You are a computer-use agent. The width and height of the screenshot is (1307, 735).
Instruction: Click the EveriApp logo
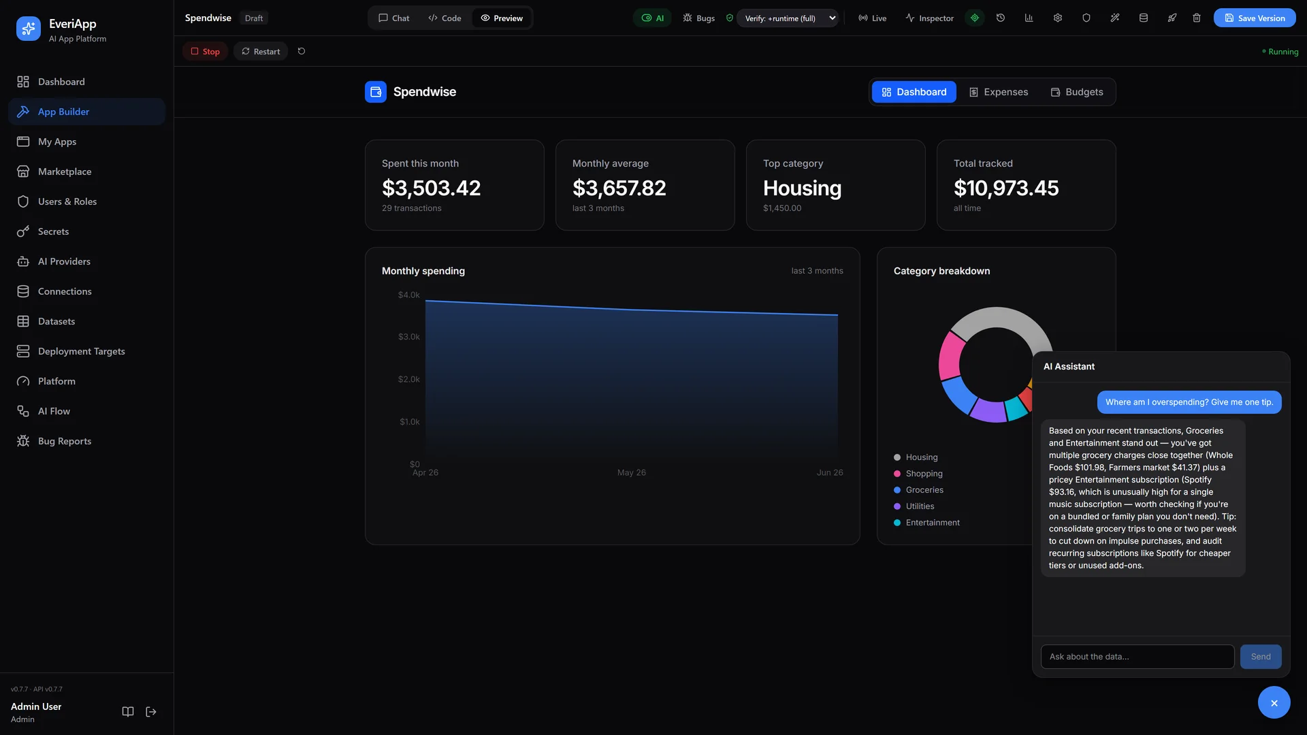click(x=29, y=29)
